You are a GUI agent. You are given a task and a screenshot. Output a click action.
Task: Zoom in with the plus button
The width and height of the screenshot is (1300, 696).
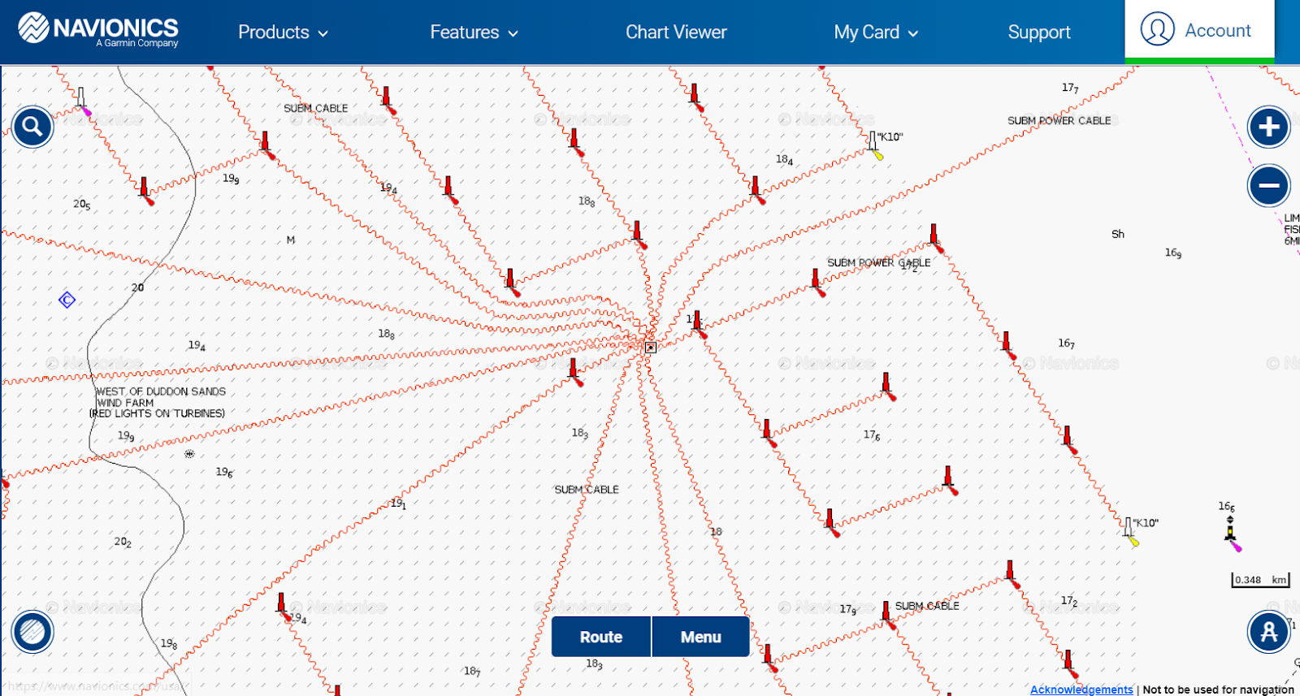(1269, 127)
